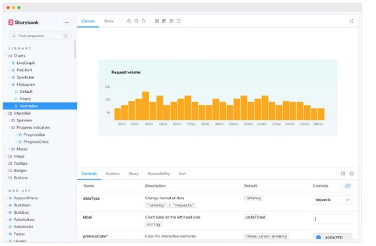The image size is (376, 246).
Task: Reset zoom with the magnifier icon
Action: point(143,21)
